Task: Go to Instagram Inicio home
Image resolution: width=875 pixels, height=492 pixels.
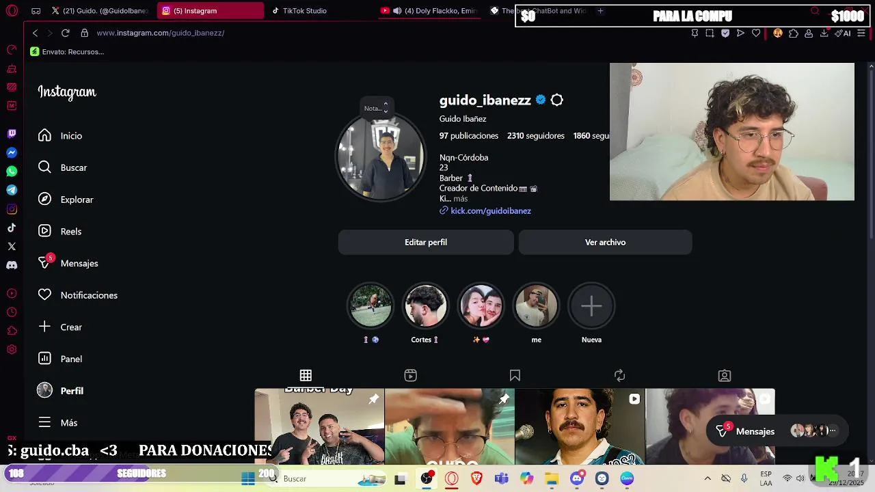Action: click(60, 136)
